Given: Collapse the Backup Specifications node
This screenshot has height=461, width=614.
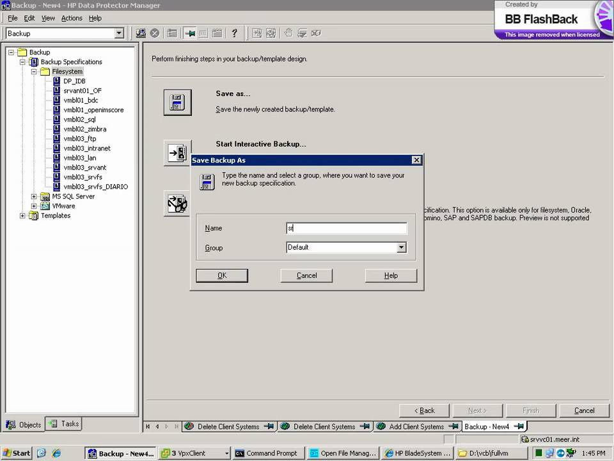Looking at the screenshot, I should pyautogui.click(x=23, y=62).
